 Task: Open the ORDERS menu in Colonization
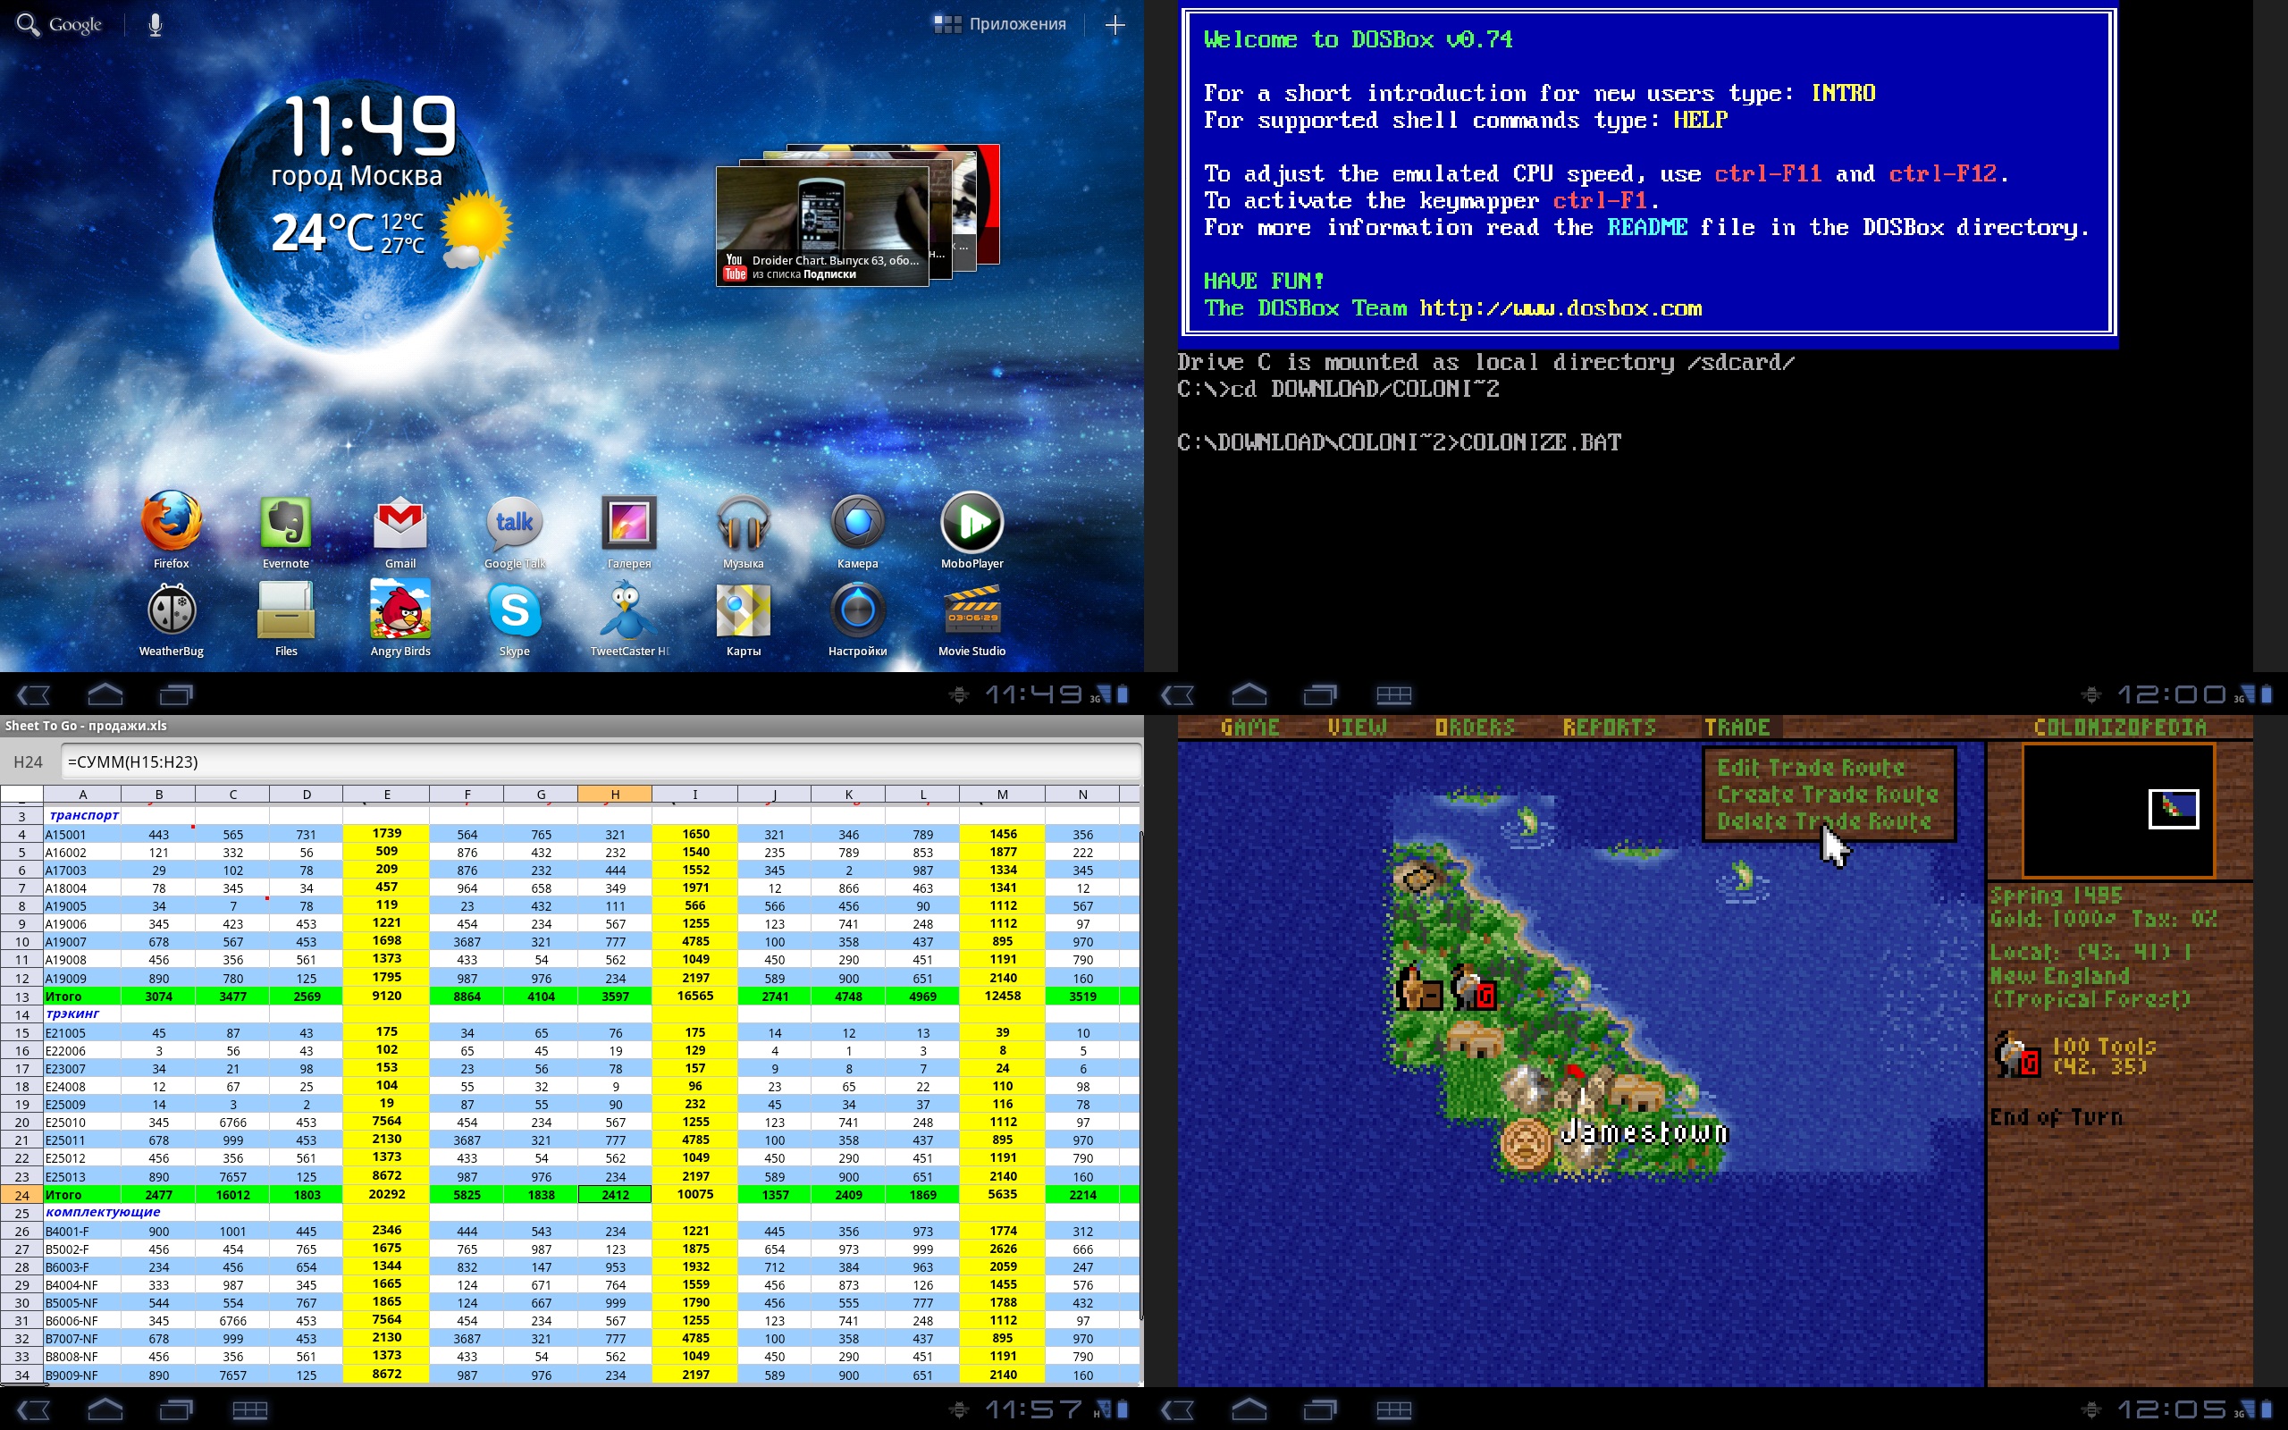pos(1475,728)
